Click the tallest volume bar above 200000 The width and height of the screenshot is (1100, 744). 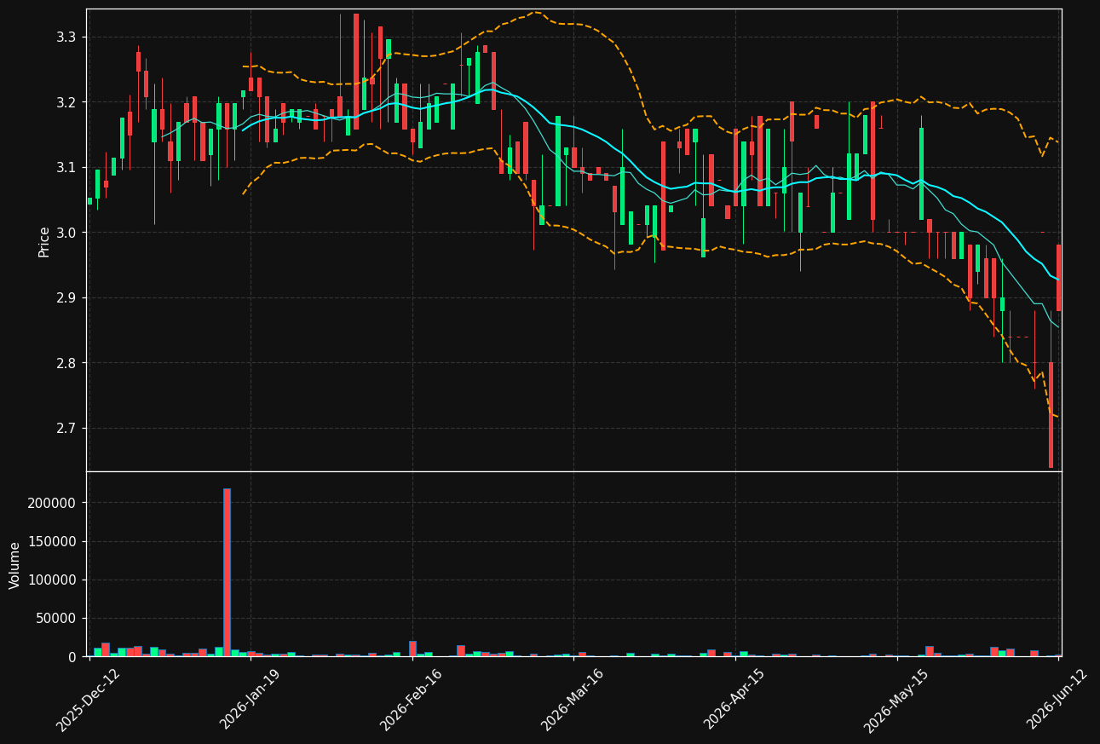pos(227,573)
